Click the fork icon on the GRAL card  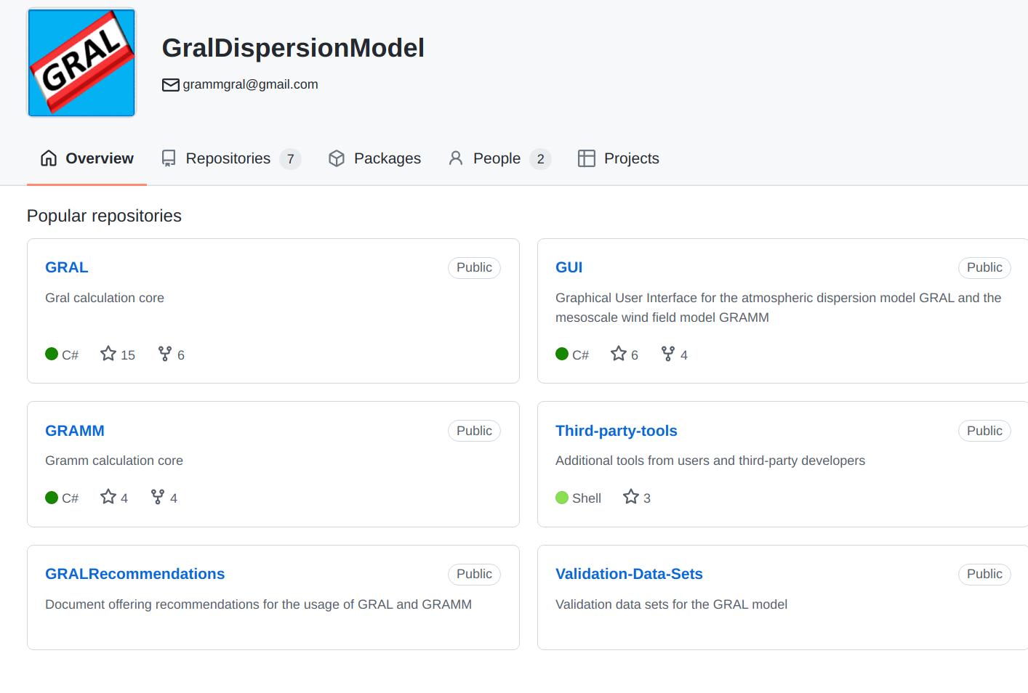(165, 354)
